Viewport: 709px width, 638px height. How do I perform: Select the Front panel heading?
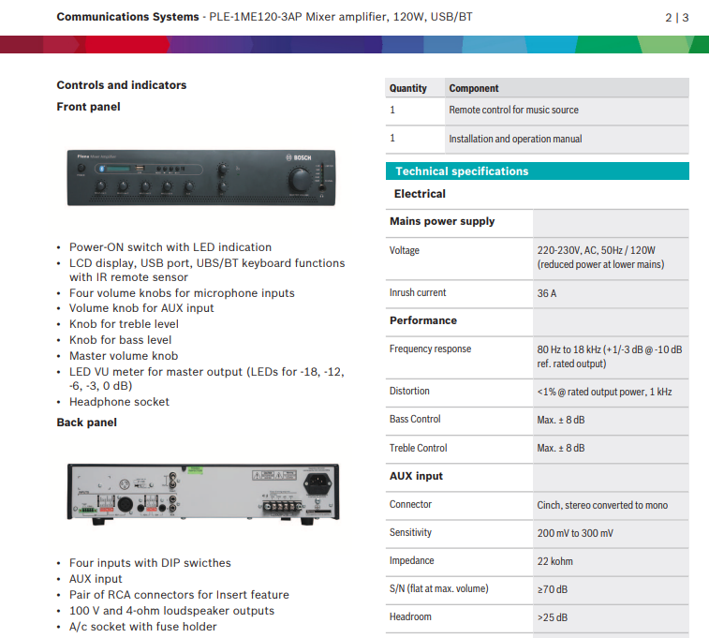[x=88, y=107]
